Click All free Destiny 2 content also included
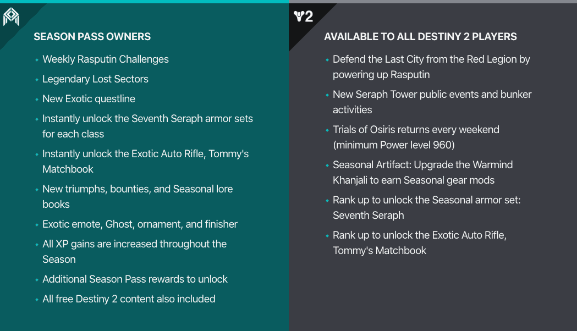 coord(129,299)
